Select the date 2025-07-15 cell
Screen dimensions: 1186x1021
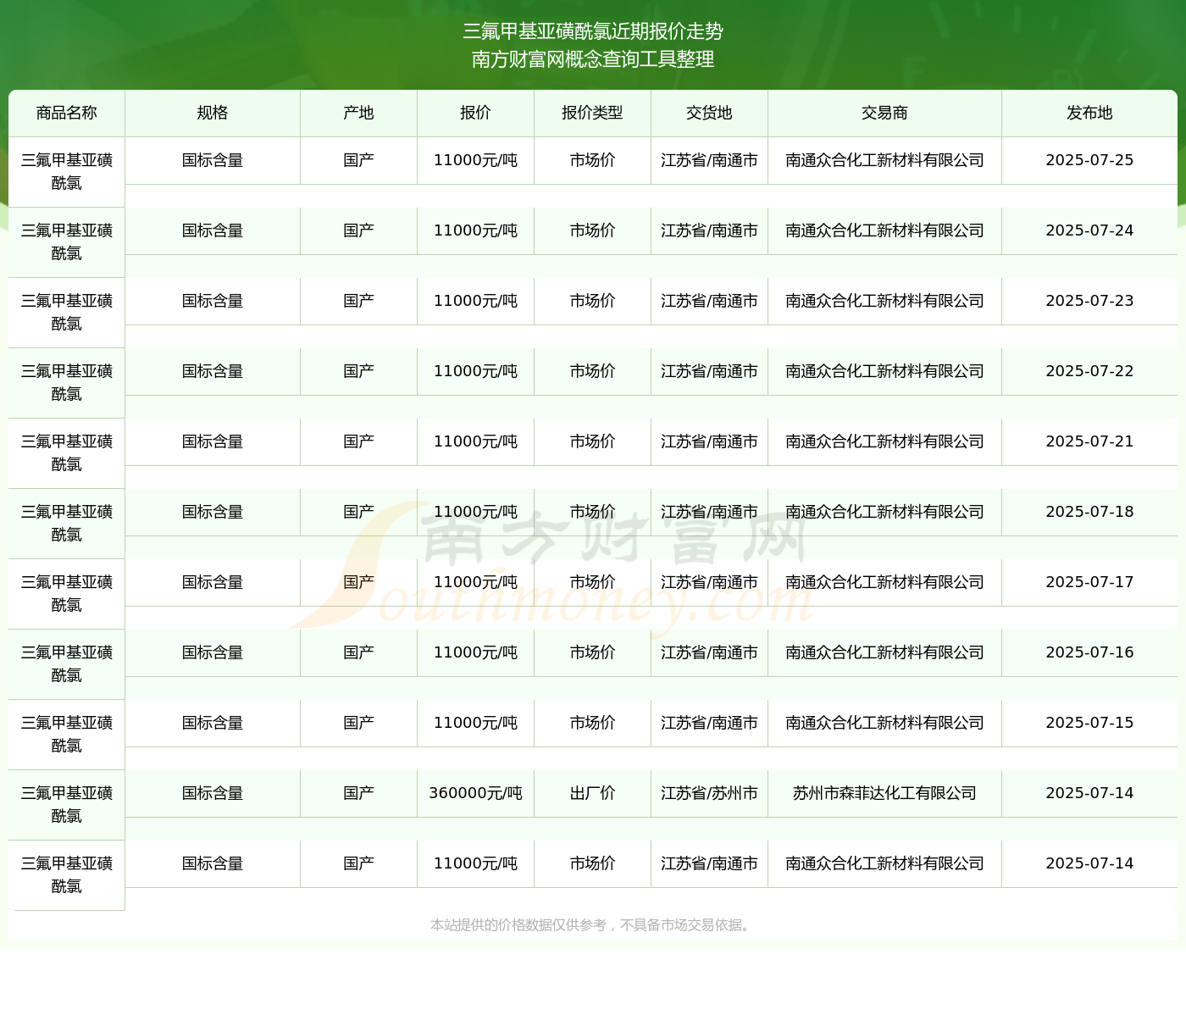(x=1090, y=723)
